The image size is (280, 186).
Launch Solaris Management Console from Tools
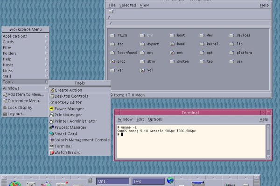[x=52, y=139]
